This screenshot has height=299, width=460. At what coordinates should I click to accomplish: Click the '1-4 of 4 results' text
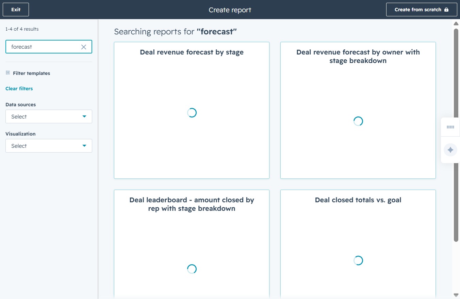click(x=22, y=29)
